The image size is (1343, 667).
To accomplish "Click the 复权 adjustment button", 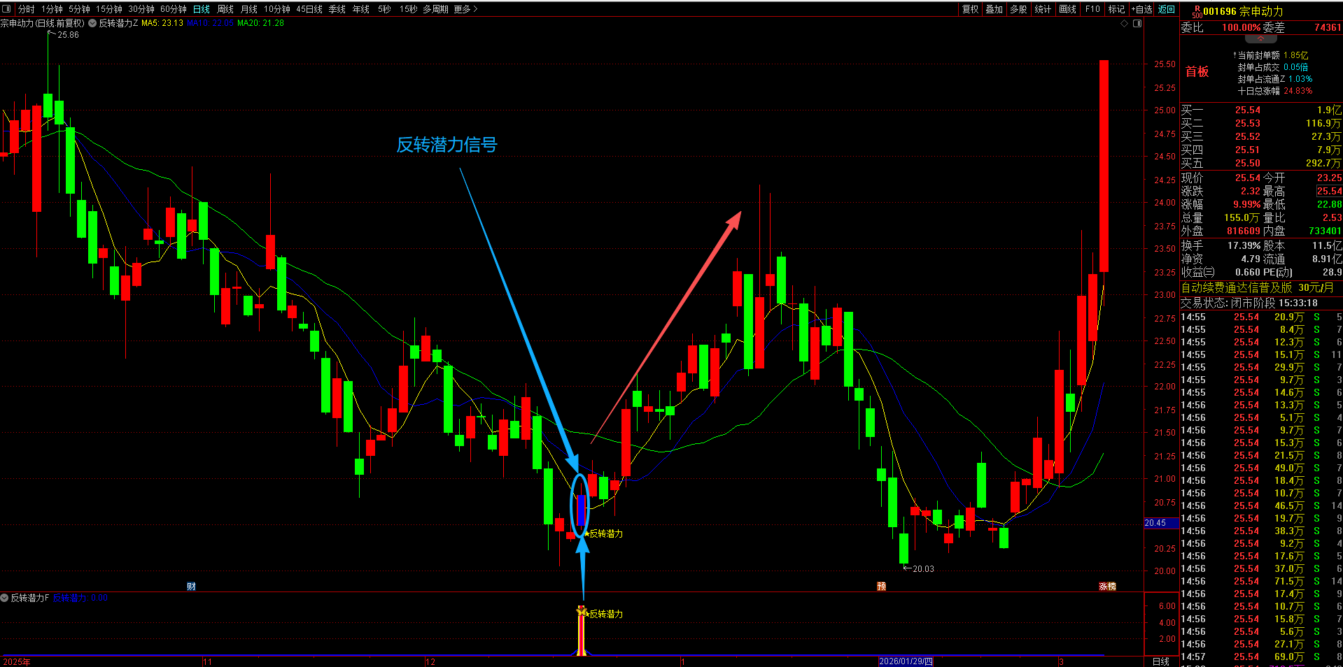I will 971,9.
